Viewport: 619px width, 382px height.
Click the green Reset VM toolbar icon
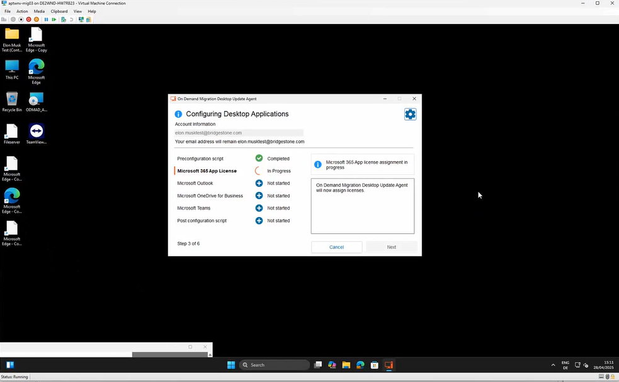tap(54, 20)
